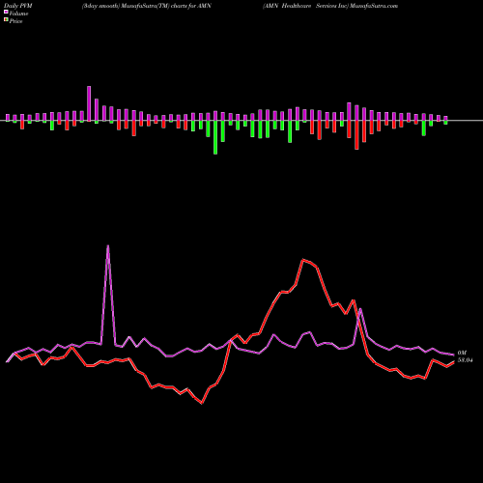Click the longest red downward bar
Screen dimensions: 483x483
pyautogui.click(x=356, y=135)
